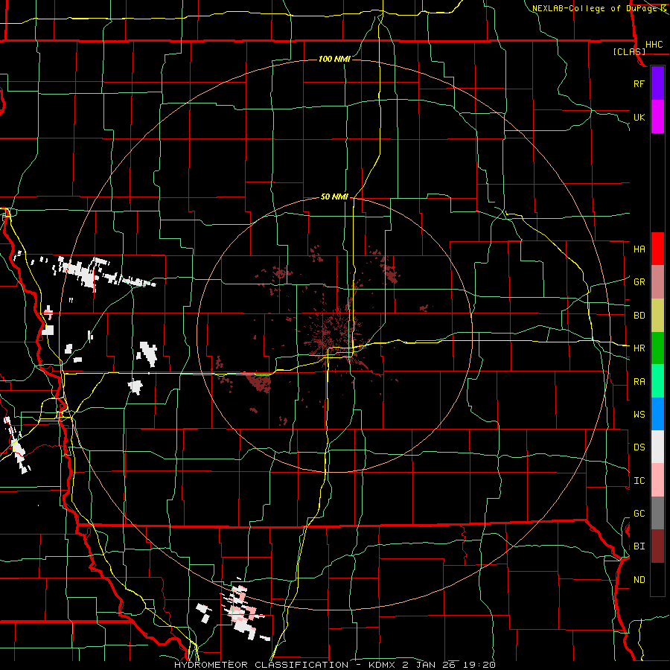670x670 pixels.
Task: Select the white DS dry snow swatch
Action: pyautogui.click(x=657, y=447)
